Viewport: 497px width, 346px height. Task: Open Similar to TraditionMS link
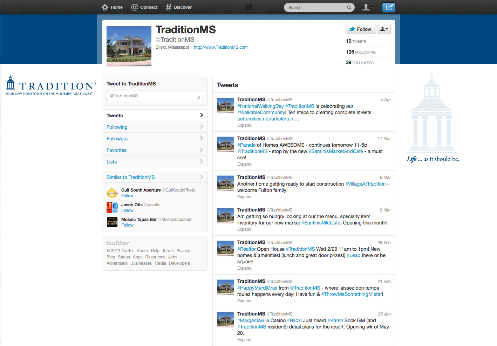130,177
